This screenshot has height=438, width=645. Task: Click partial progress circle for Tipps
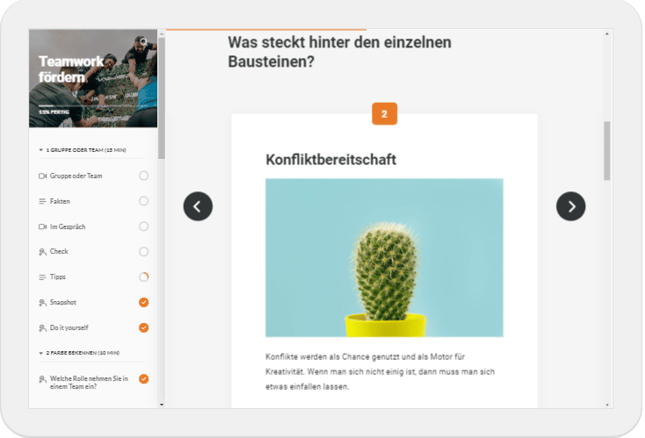pos(143,277)
